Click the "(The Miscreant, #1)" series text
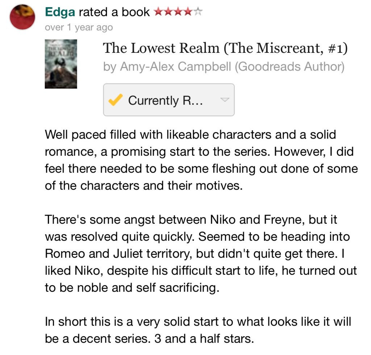Viewport: 371px width, 355px height. [x=286, y=48]
